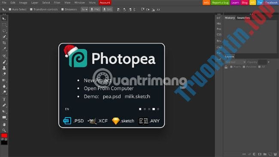The height and width of the screenshot is (157, 279).
Task: Switch to the Swatches tab
Action: click(x=243, y=18)
